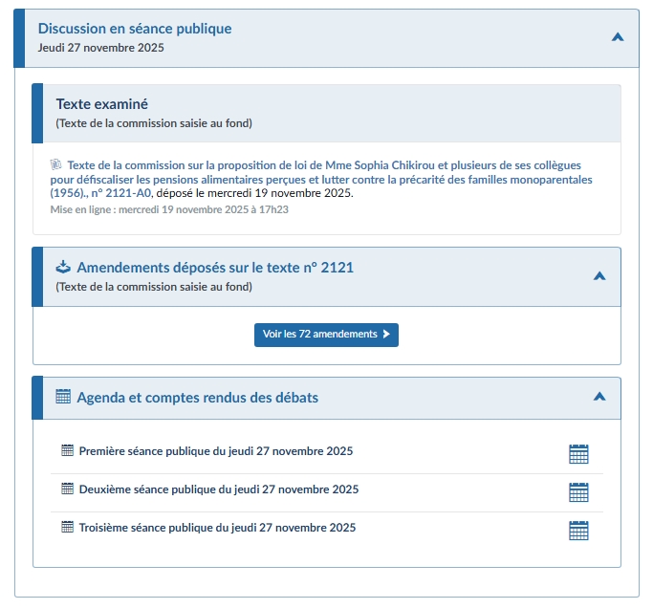The height and width of the screenshot is (609, 653).
Task: Click the small calendar icon before Troisième séance
Action: [x=67, y=527]
